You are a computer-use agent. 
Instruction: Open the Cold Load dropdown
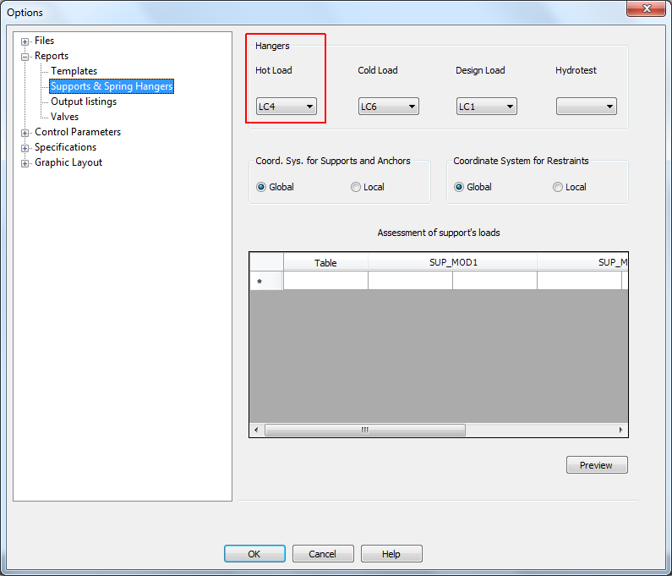[388, 107]
